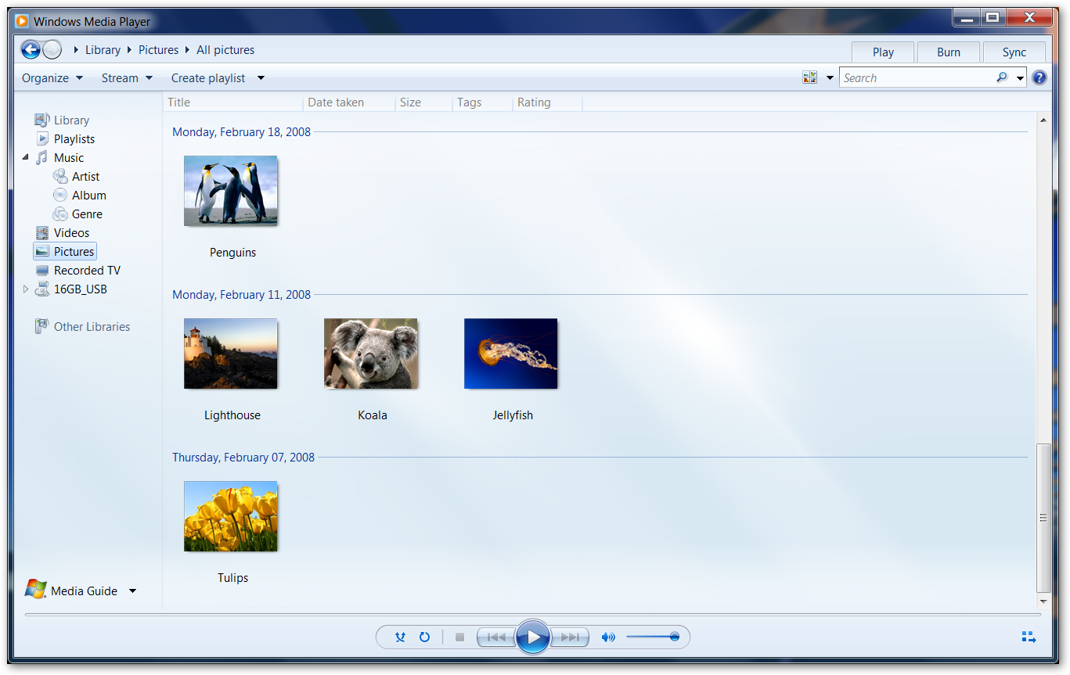Open the Help question mark icon
This screenshot has width=1070, height=675.
pos(1039,77)
